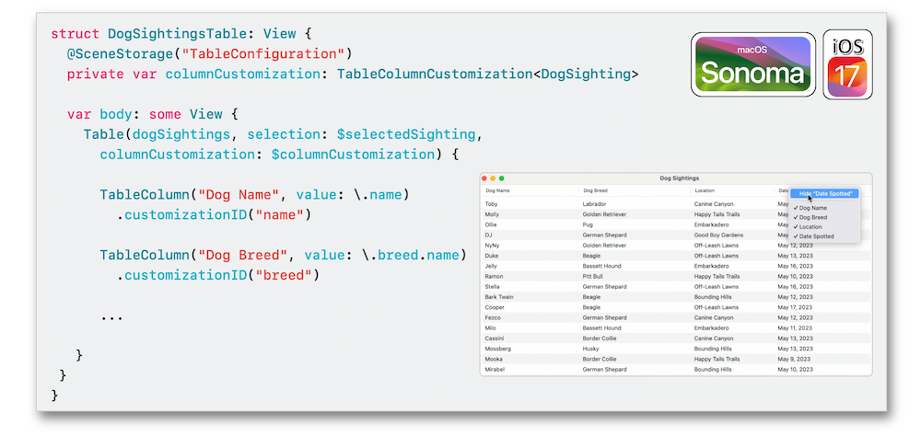921x436 pixels.
Task: Toggle the Dog Breed column visibility
Action: (x=812, y=217)
